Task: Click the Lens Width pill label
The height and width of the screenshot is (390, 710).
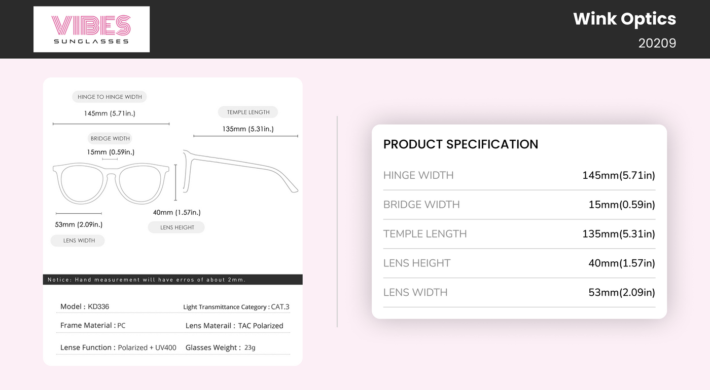Action: pos(78,241)
